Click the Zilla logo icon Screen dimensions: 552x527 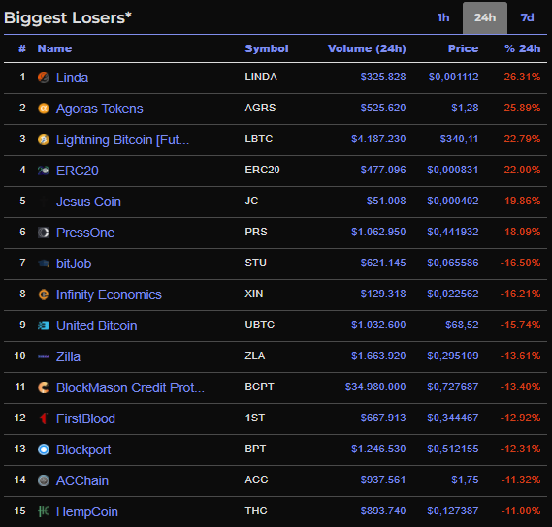tap(44, 356)
